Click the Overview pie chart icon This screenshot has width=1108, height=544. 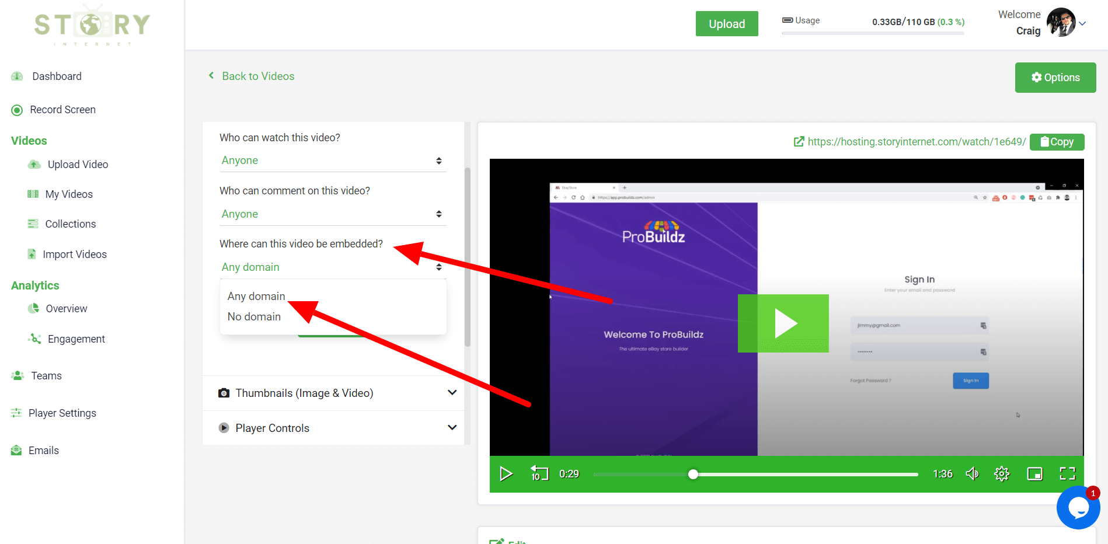tap(33, 308)
